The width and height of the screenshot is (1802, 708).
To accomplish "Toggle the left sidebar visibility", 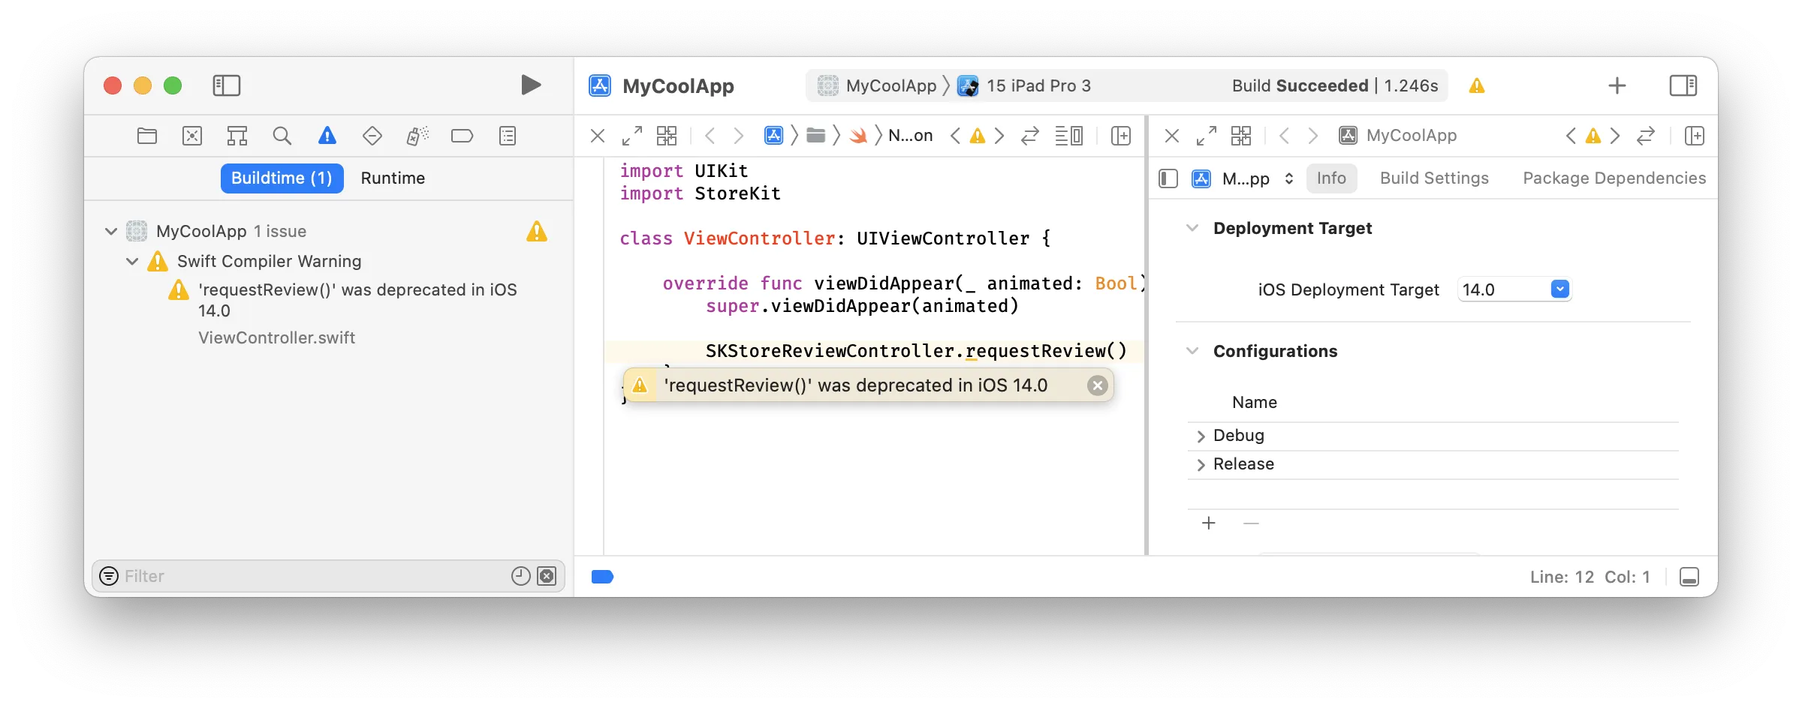I will tap(227, 85).
